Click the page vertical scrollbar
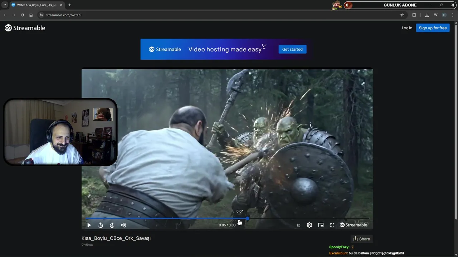Image resolution: width=458 pixels, height=257 pixels. coord(456,121)
